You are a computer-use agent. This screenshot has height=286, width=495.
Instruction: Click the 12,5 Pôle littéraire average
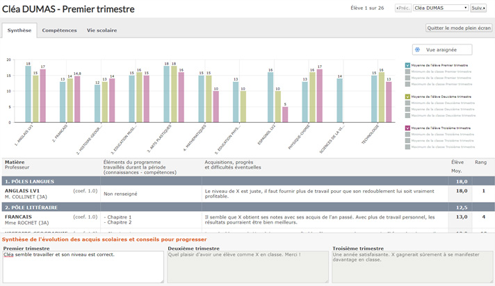pos(461,208)
